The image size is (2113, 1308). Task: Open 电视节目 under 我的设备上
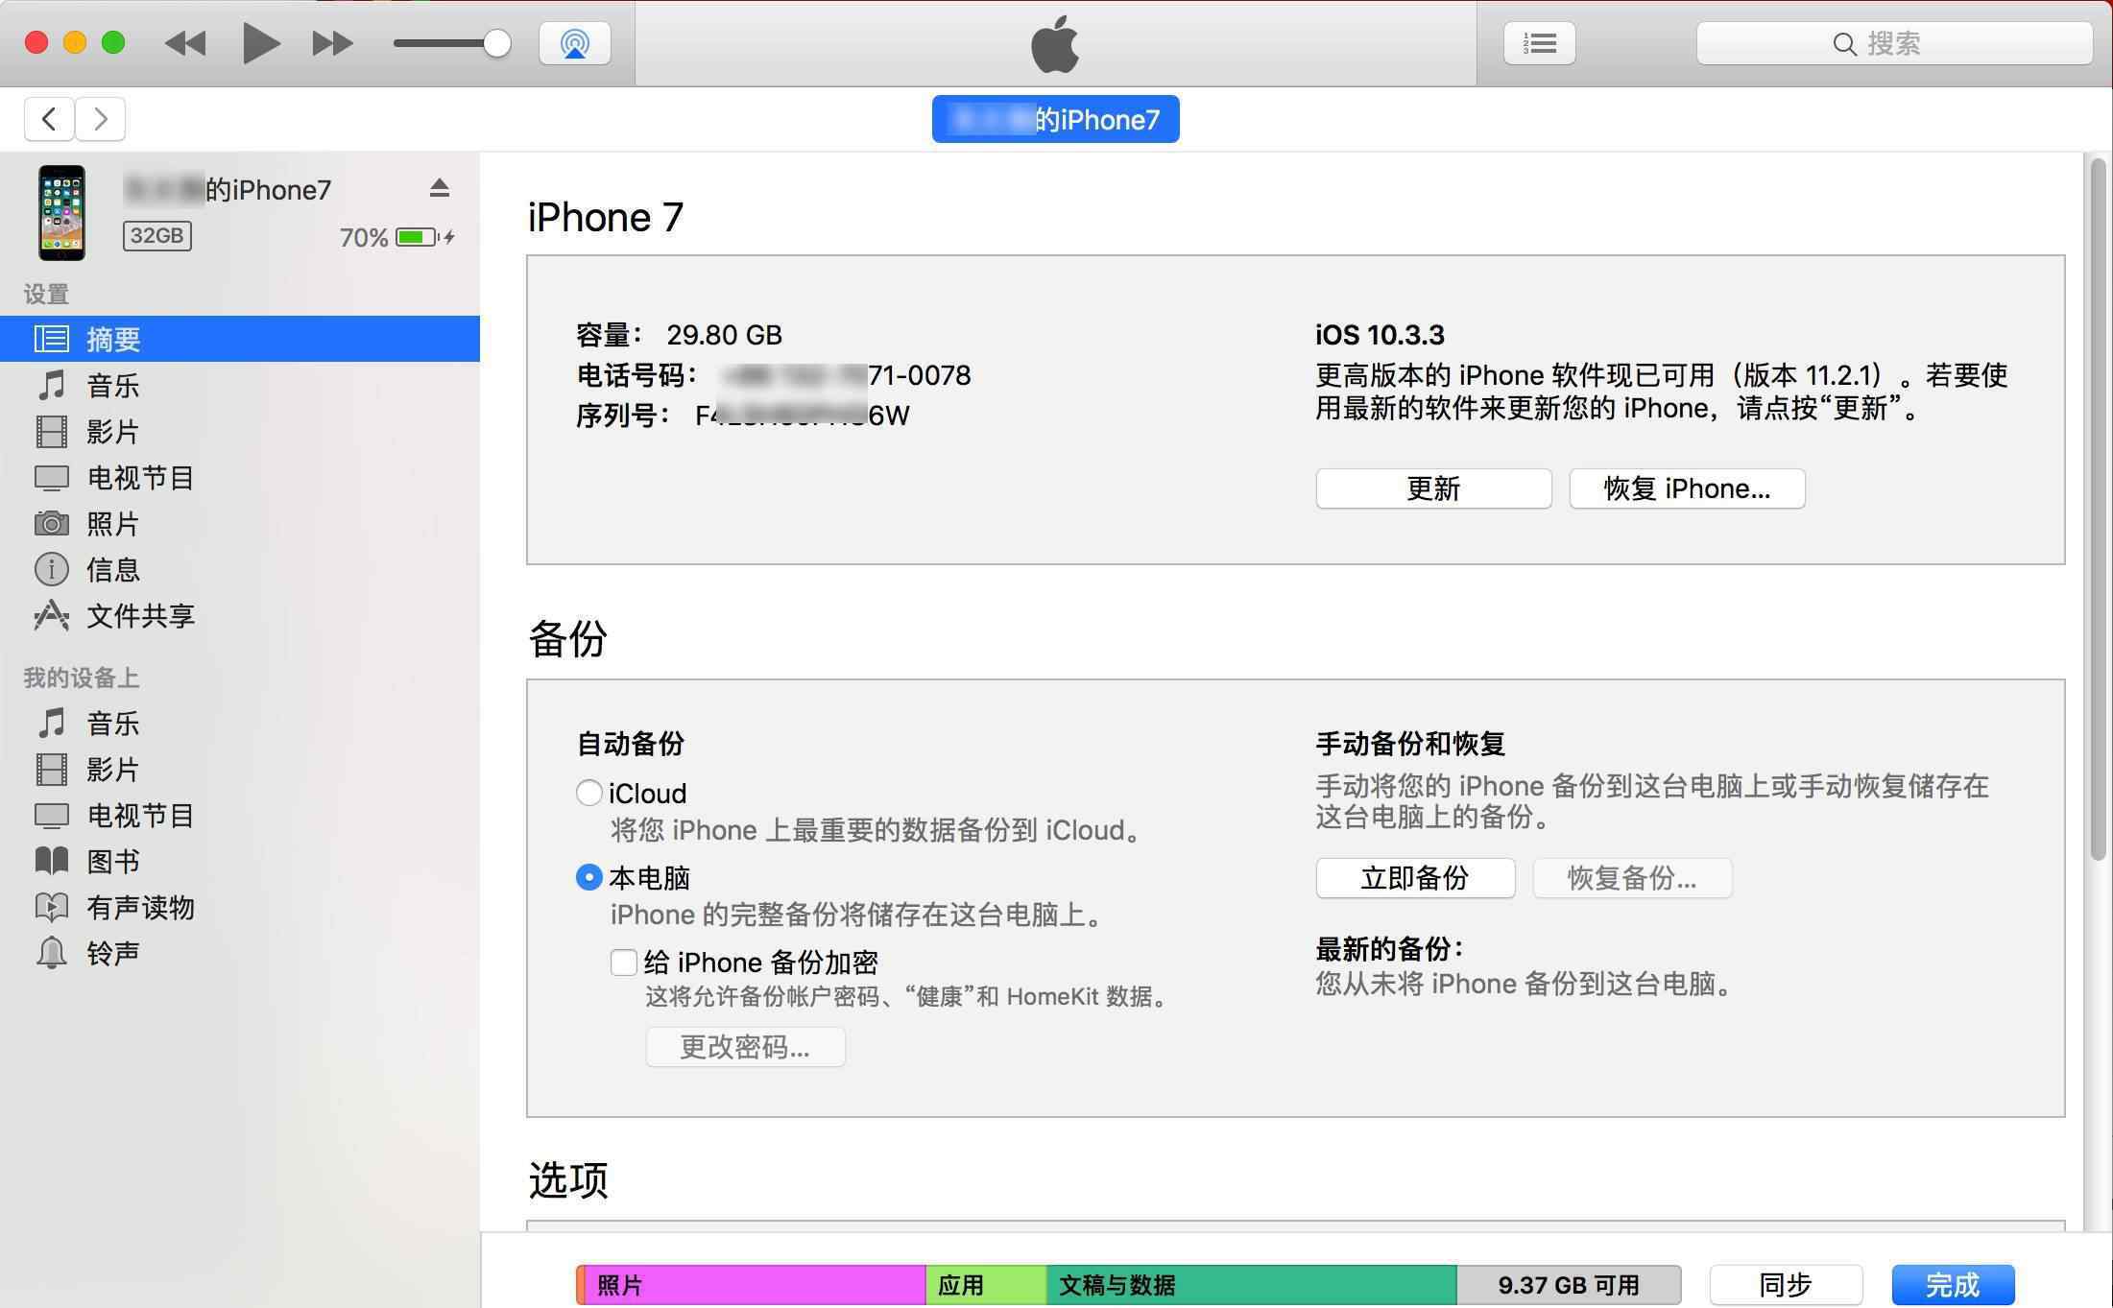click(240, 815)
